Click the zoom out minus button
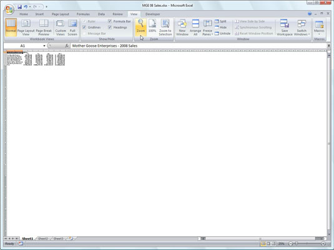Screen dimensions: 334x250 290,244
